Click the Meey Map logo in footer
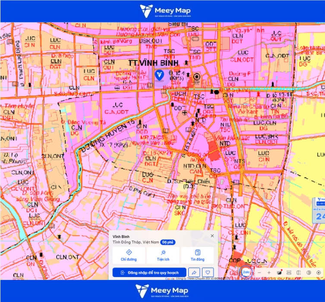The height and width of the screenshot is (302, 325). coord(162,291)
